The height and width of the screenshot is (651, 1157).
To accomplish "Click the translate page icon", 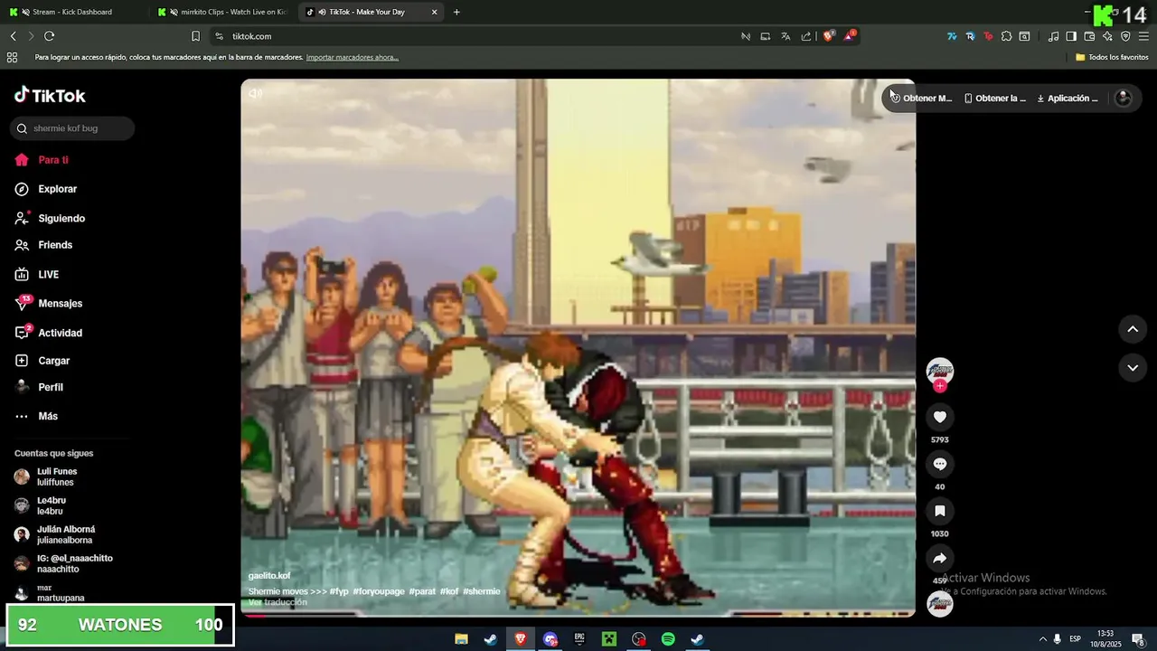I will pos(785,36).
